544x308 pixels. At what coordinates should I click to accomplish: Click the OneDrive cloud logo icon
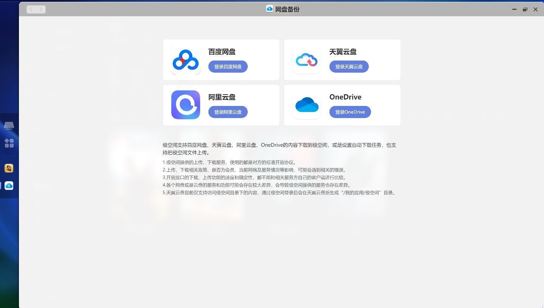click(306, 105)
